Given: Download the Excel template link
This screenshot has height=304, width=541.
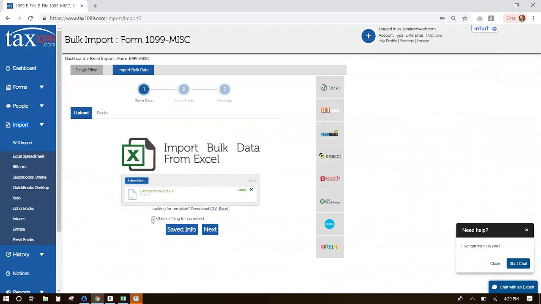Looking at the screenshot, I should (x=223, y=209).
